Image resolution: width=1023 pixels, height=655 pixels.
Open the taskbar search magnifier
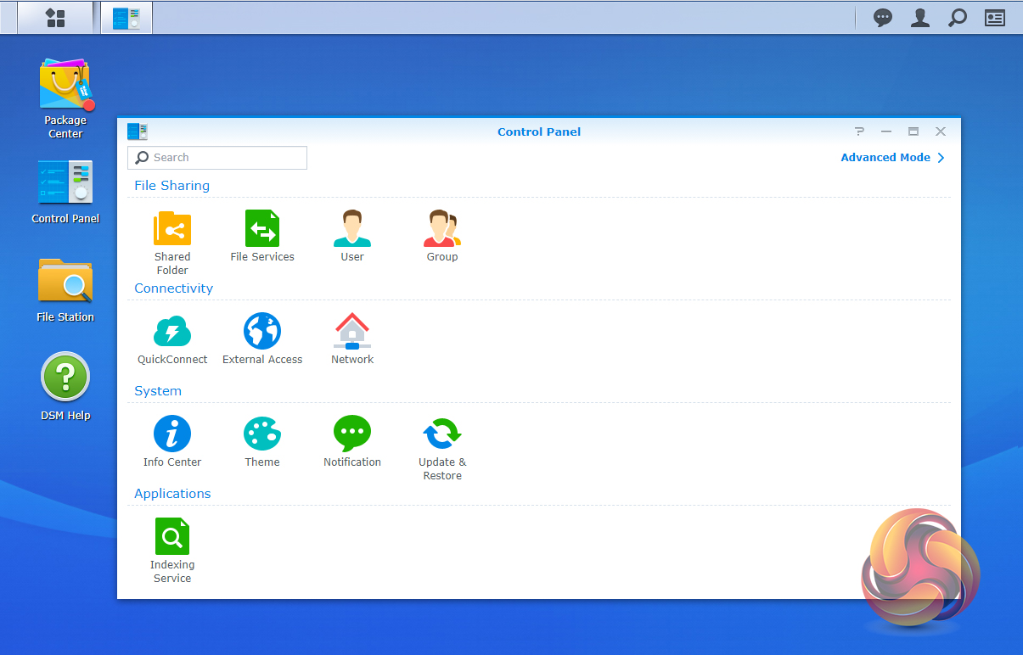point(957,18)
